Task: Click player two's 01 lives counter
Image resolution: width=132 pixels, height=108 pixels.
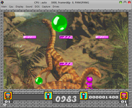Action: pyautogui.click(x=124, y=102)
